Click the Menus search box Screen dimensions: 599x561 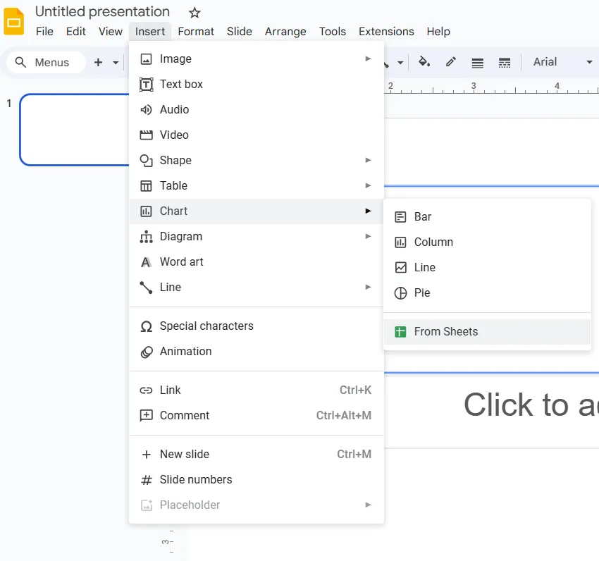pos(46,62)
